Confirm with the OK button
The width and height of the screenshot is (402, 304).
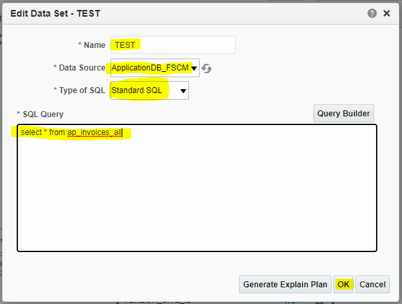[343, 284]
